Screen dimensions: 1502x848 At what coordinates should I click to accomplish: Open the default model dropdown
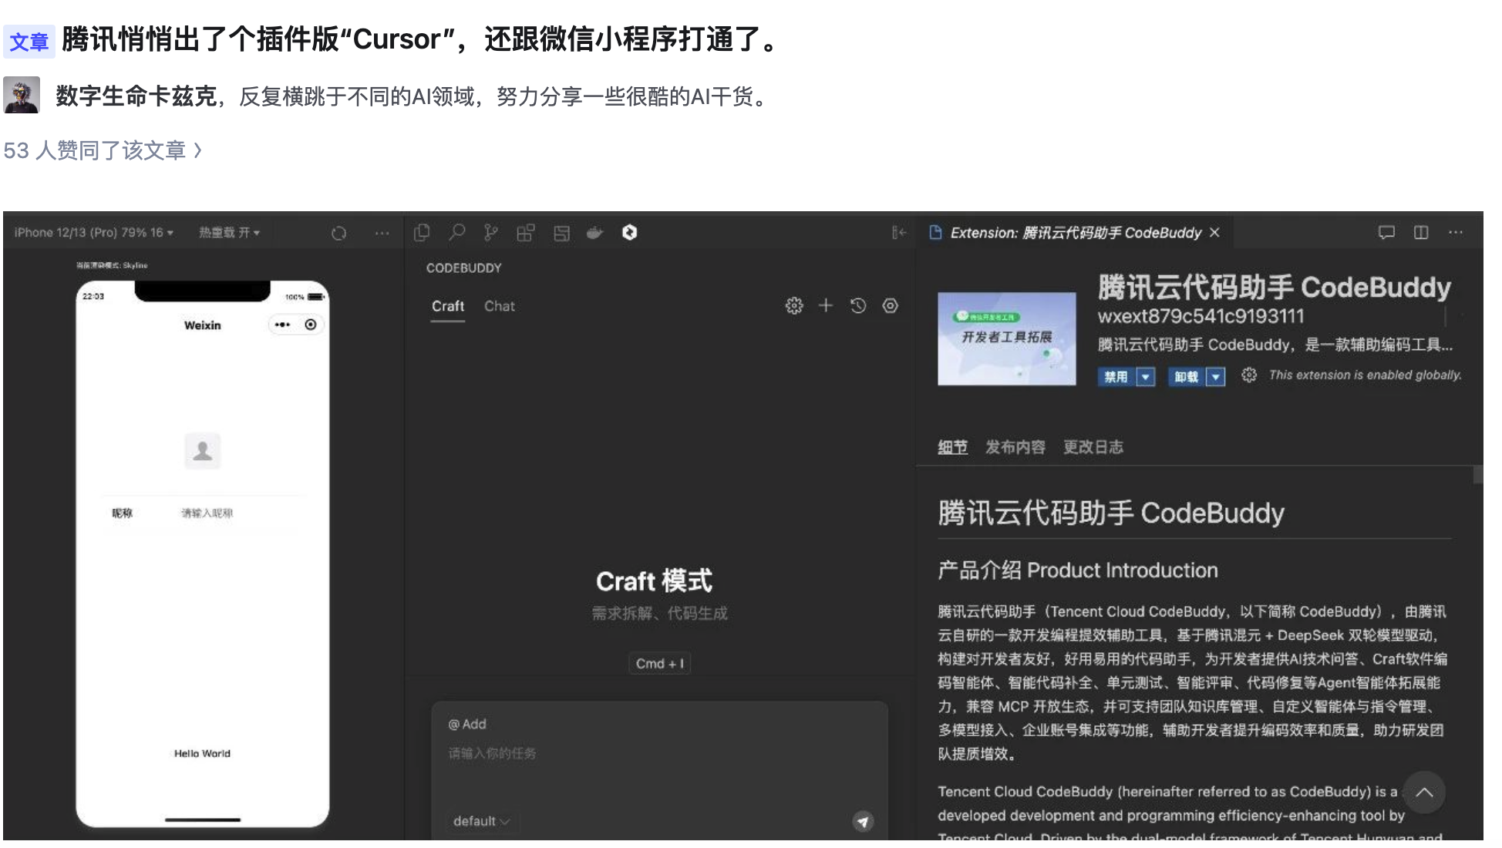482,821
